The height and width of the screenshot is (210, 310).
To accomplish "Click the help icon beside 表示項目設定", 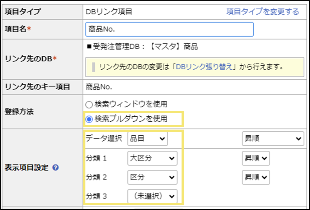I will click(x=56, y=168).
